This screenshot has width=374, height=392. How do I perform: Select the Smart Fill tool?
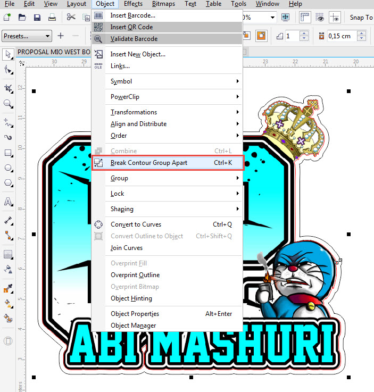(x=8, y=318)
